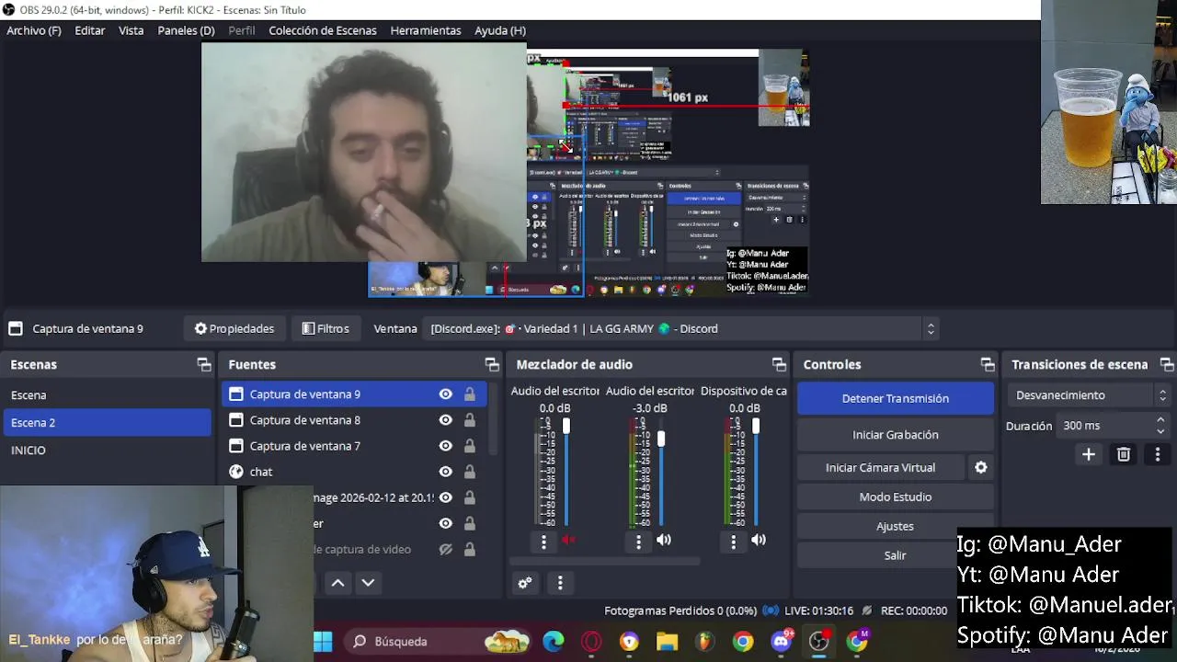Click Iniciar Cámara Virtual button

point(880,468)
